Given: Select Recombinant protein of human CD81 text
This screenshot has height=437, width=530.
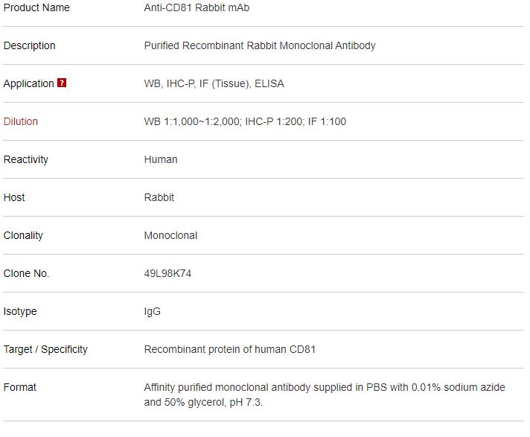Looking at the screenshot, I should pyautogui.click(x=230, y=349).
